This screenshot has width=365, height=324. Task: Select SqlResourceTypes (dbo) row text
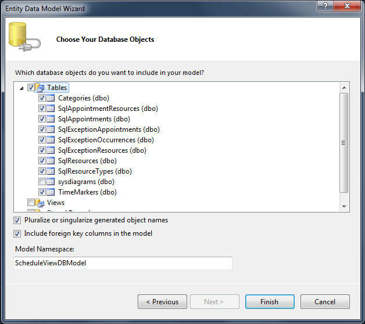pos(95,171)
